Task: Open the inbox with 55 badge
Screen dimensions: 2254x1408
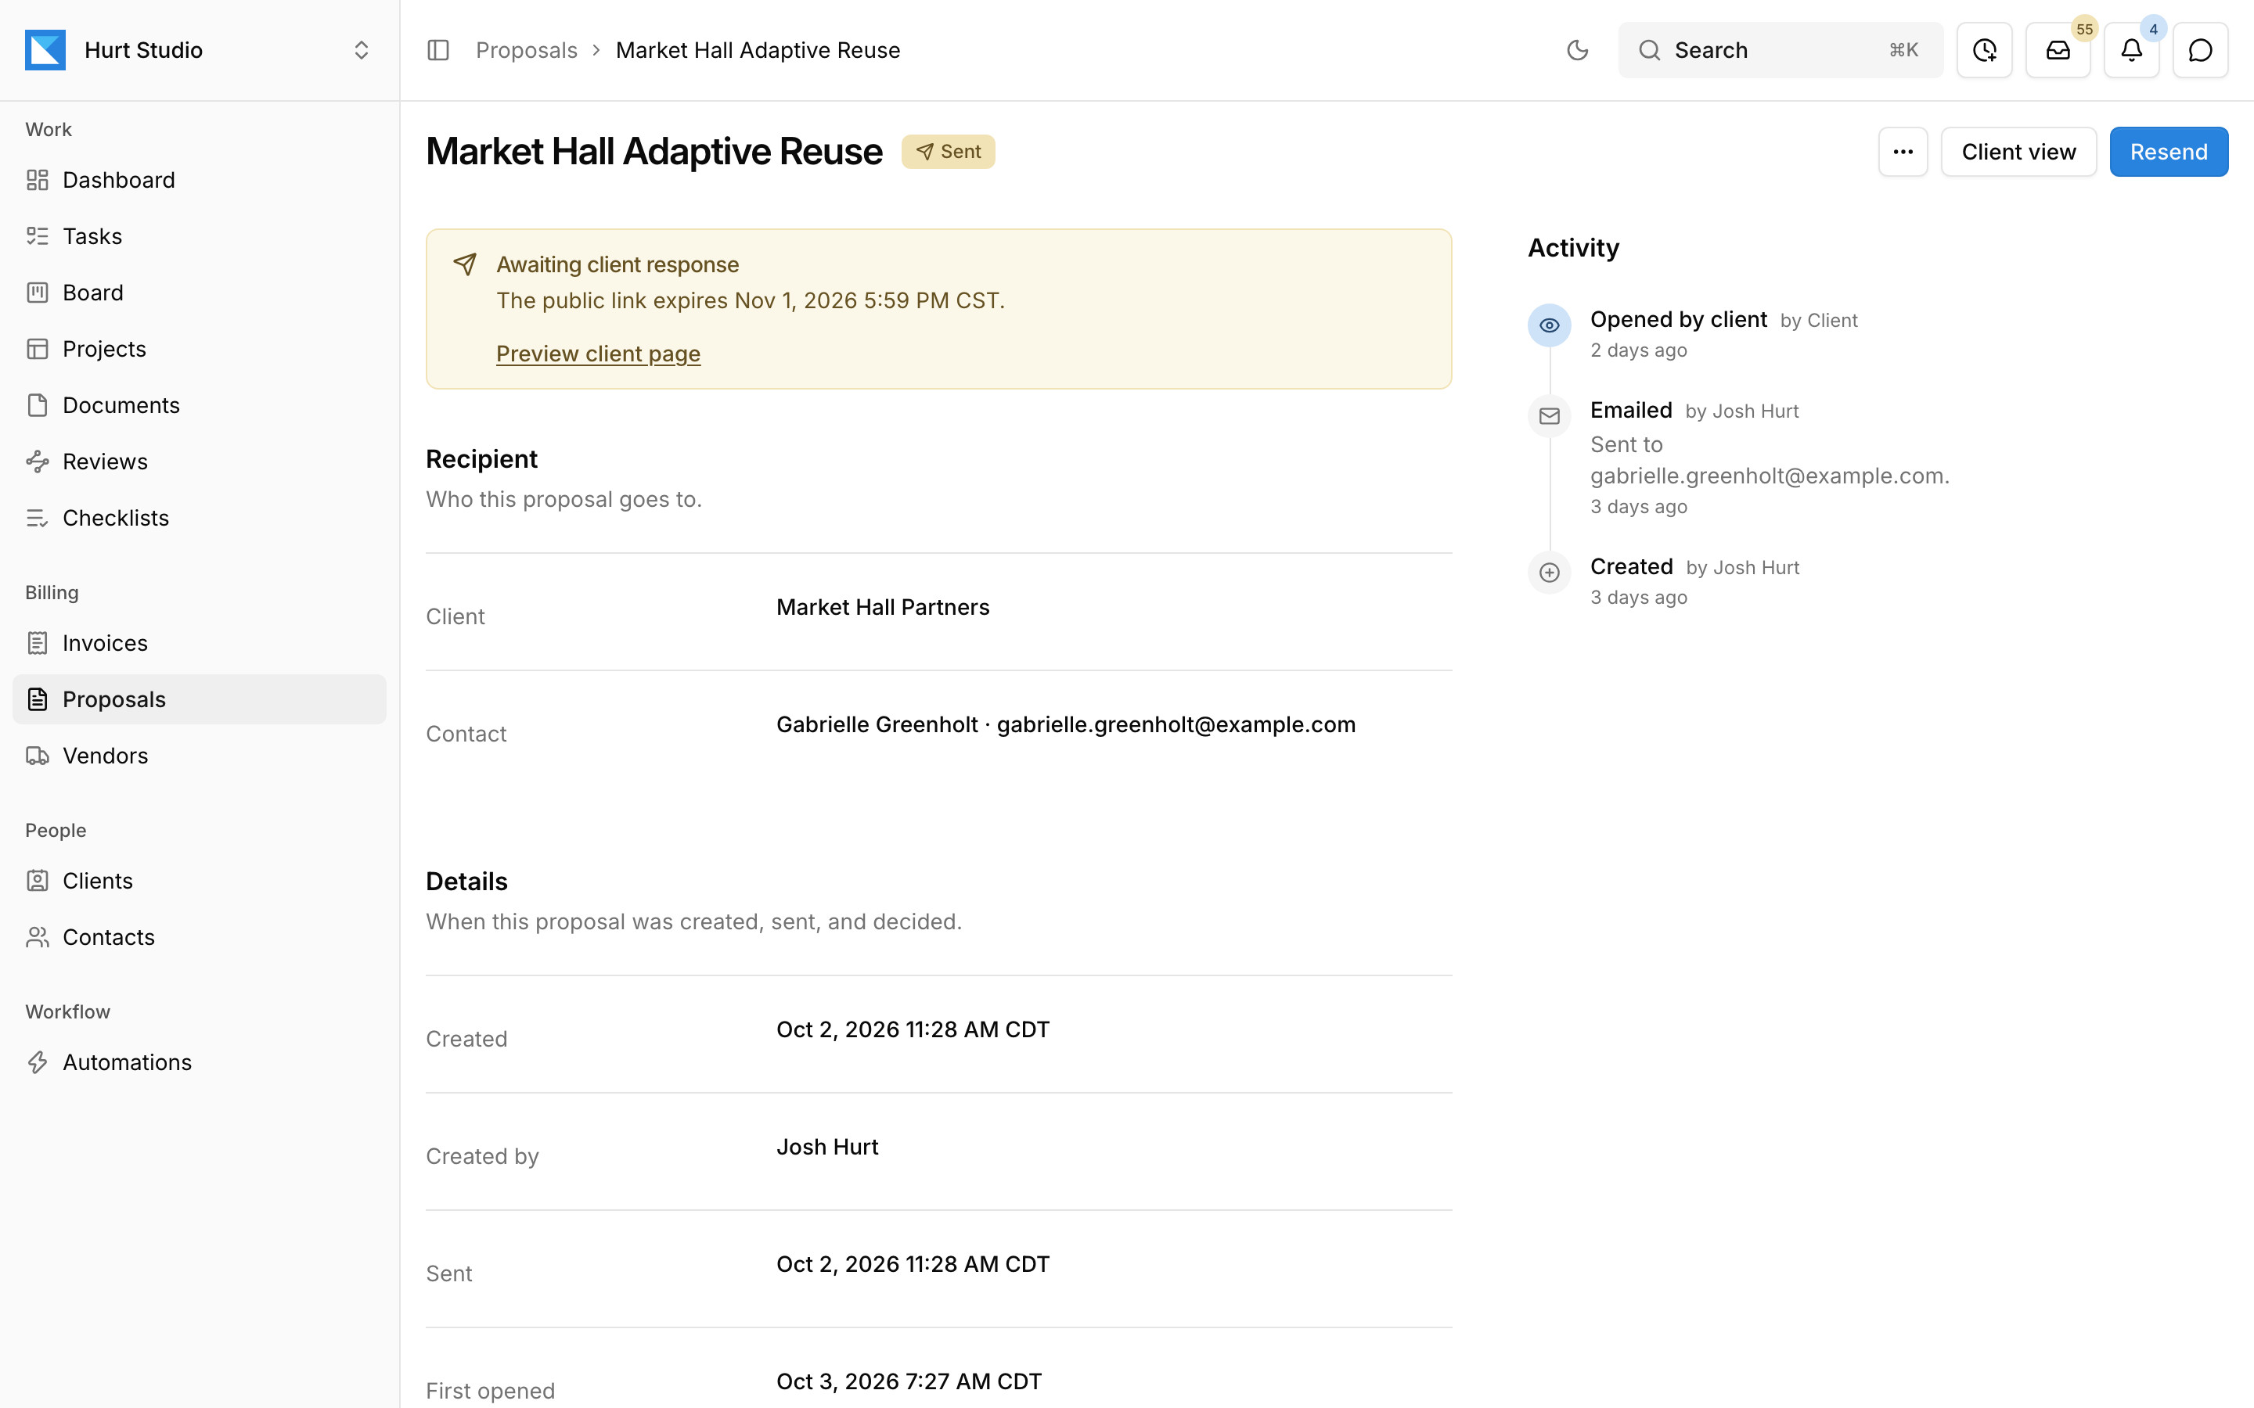Action: (x=2058, y=50)
